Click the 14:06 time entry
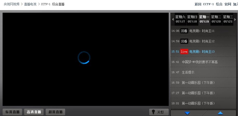This screenshot has height=116, width=238. [x=175, y=31]
